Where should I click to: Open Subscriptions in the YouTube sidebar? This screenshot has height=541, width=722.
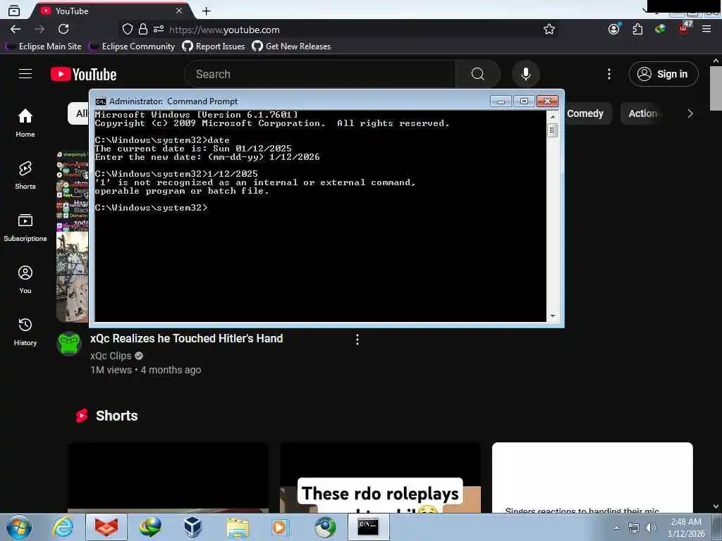coord(25,228)
